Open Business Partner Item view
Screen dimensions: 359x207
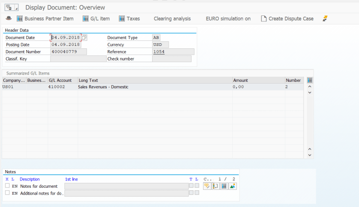click(45, 18)
